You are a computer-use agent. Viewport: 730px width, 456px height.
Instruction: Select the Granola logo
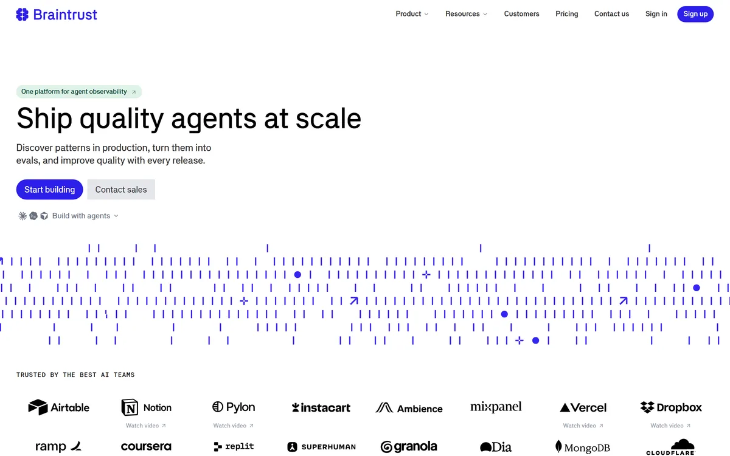point(409,447)
